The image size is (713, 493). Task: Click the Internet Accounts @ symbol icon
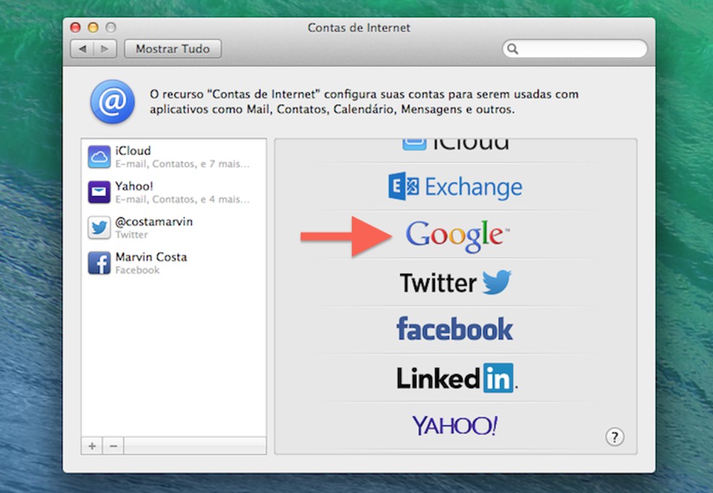tap(112, 101)
